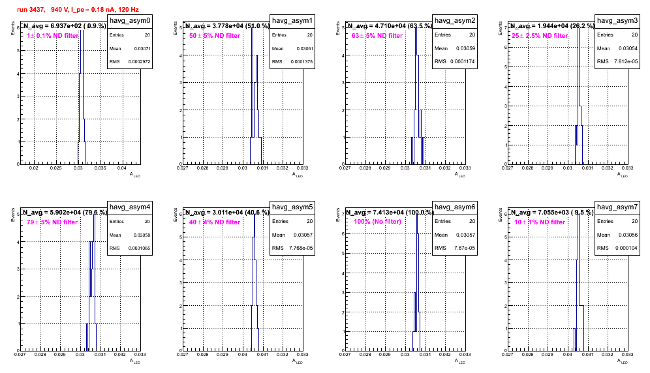Viewport: 650px width, 373px height.
Task: Click Entries 20 in havg_asym6 box
Action: 455,221
